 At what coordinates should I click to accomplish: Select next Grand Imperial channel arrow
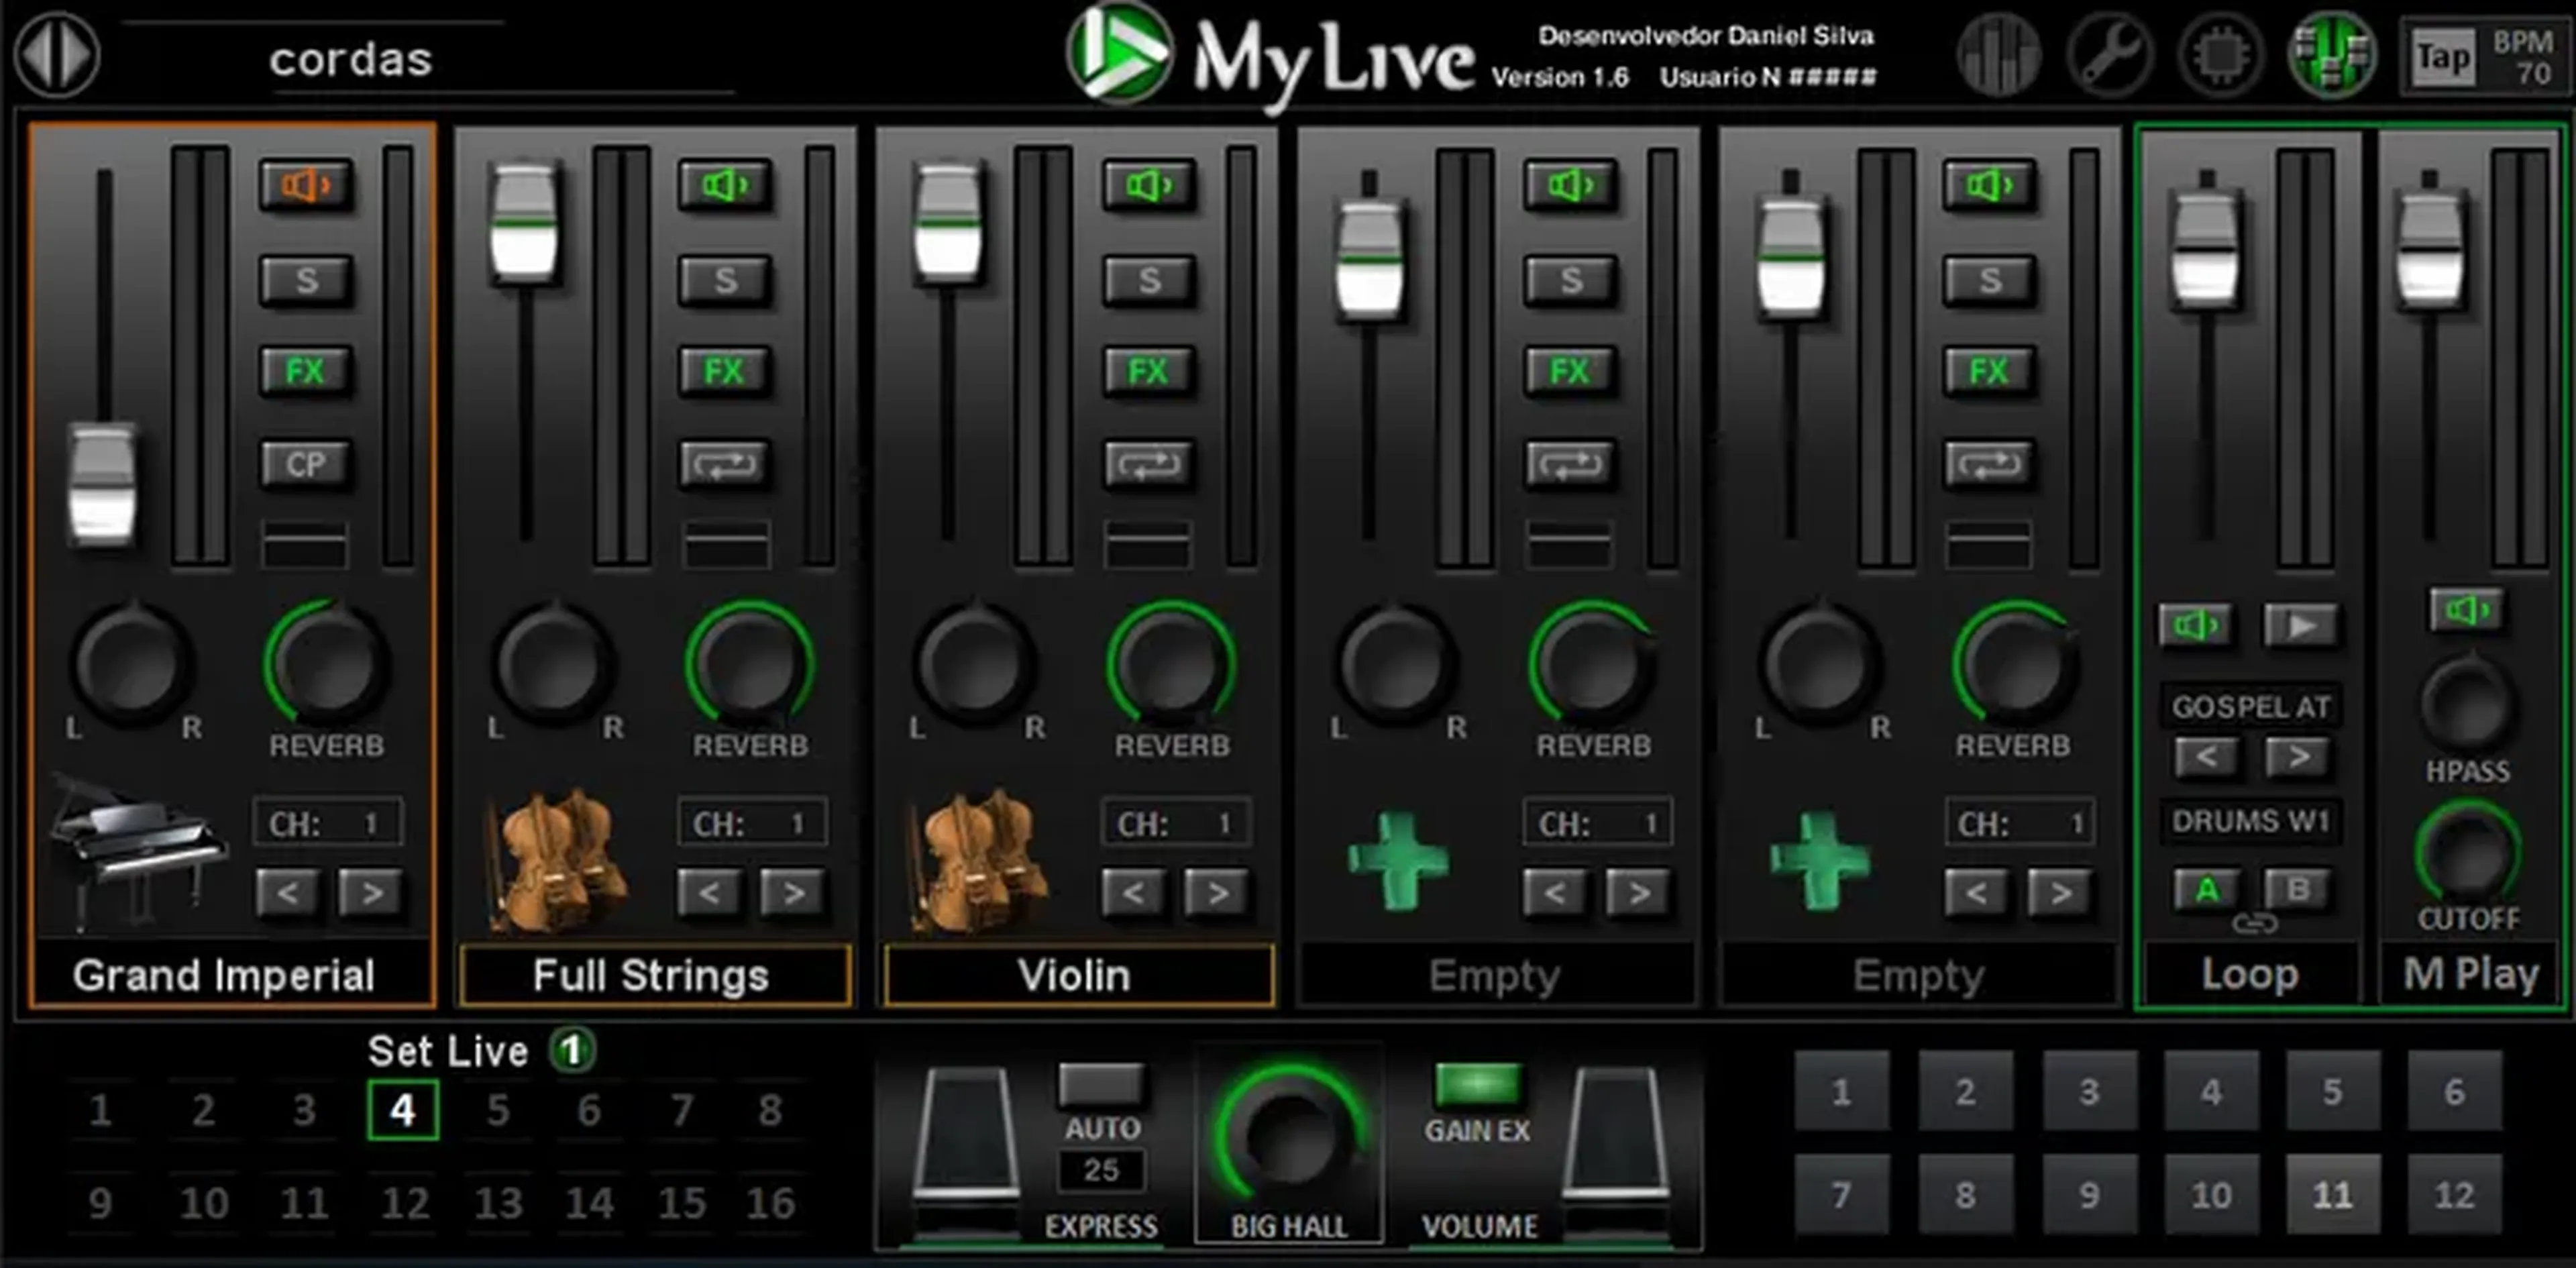370,892
